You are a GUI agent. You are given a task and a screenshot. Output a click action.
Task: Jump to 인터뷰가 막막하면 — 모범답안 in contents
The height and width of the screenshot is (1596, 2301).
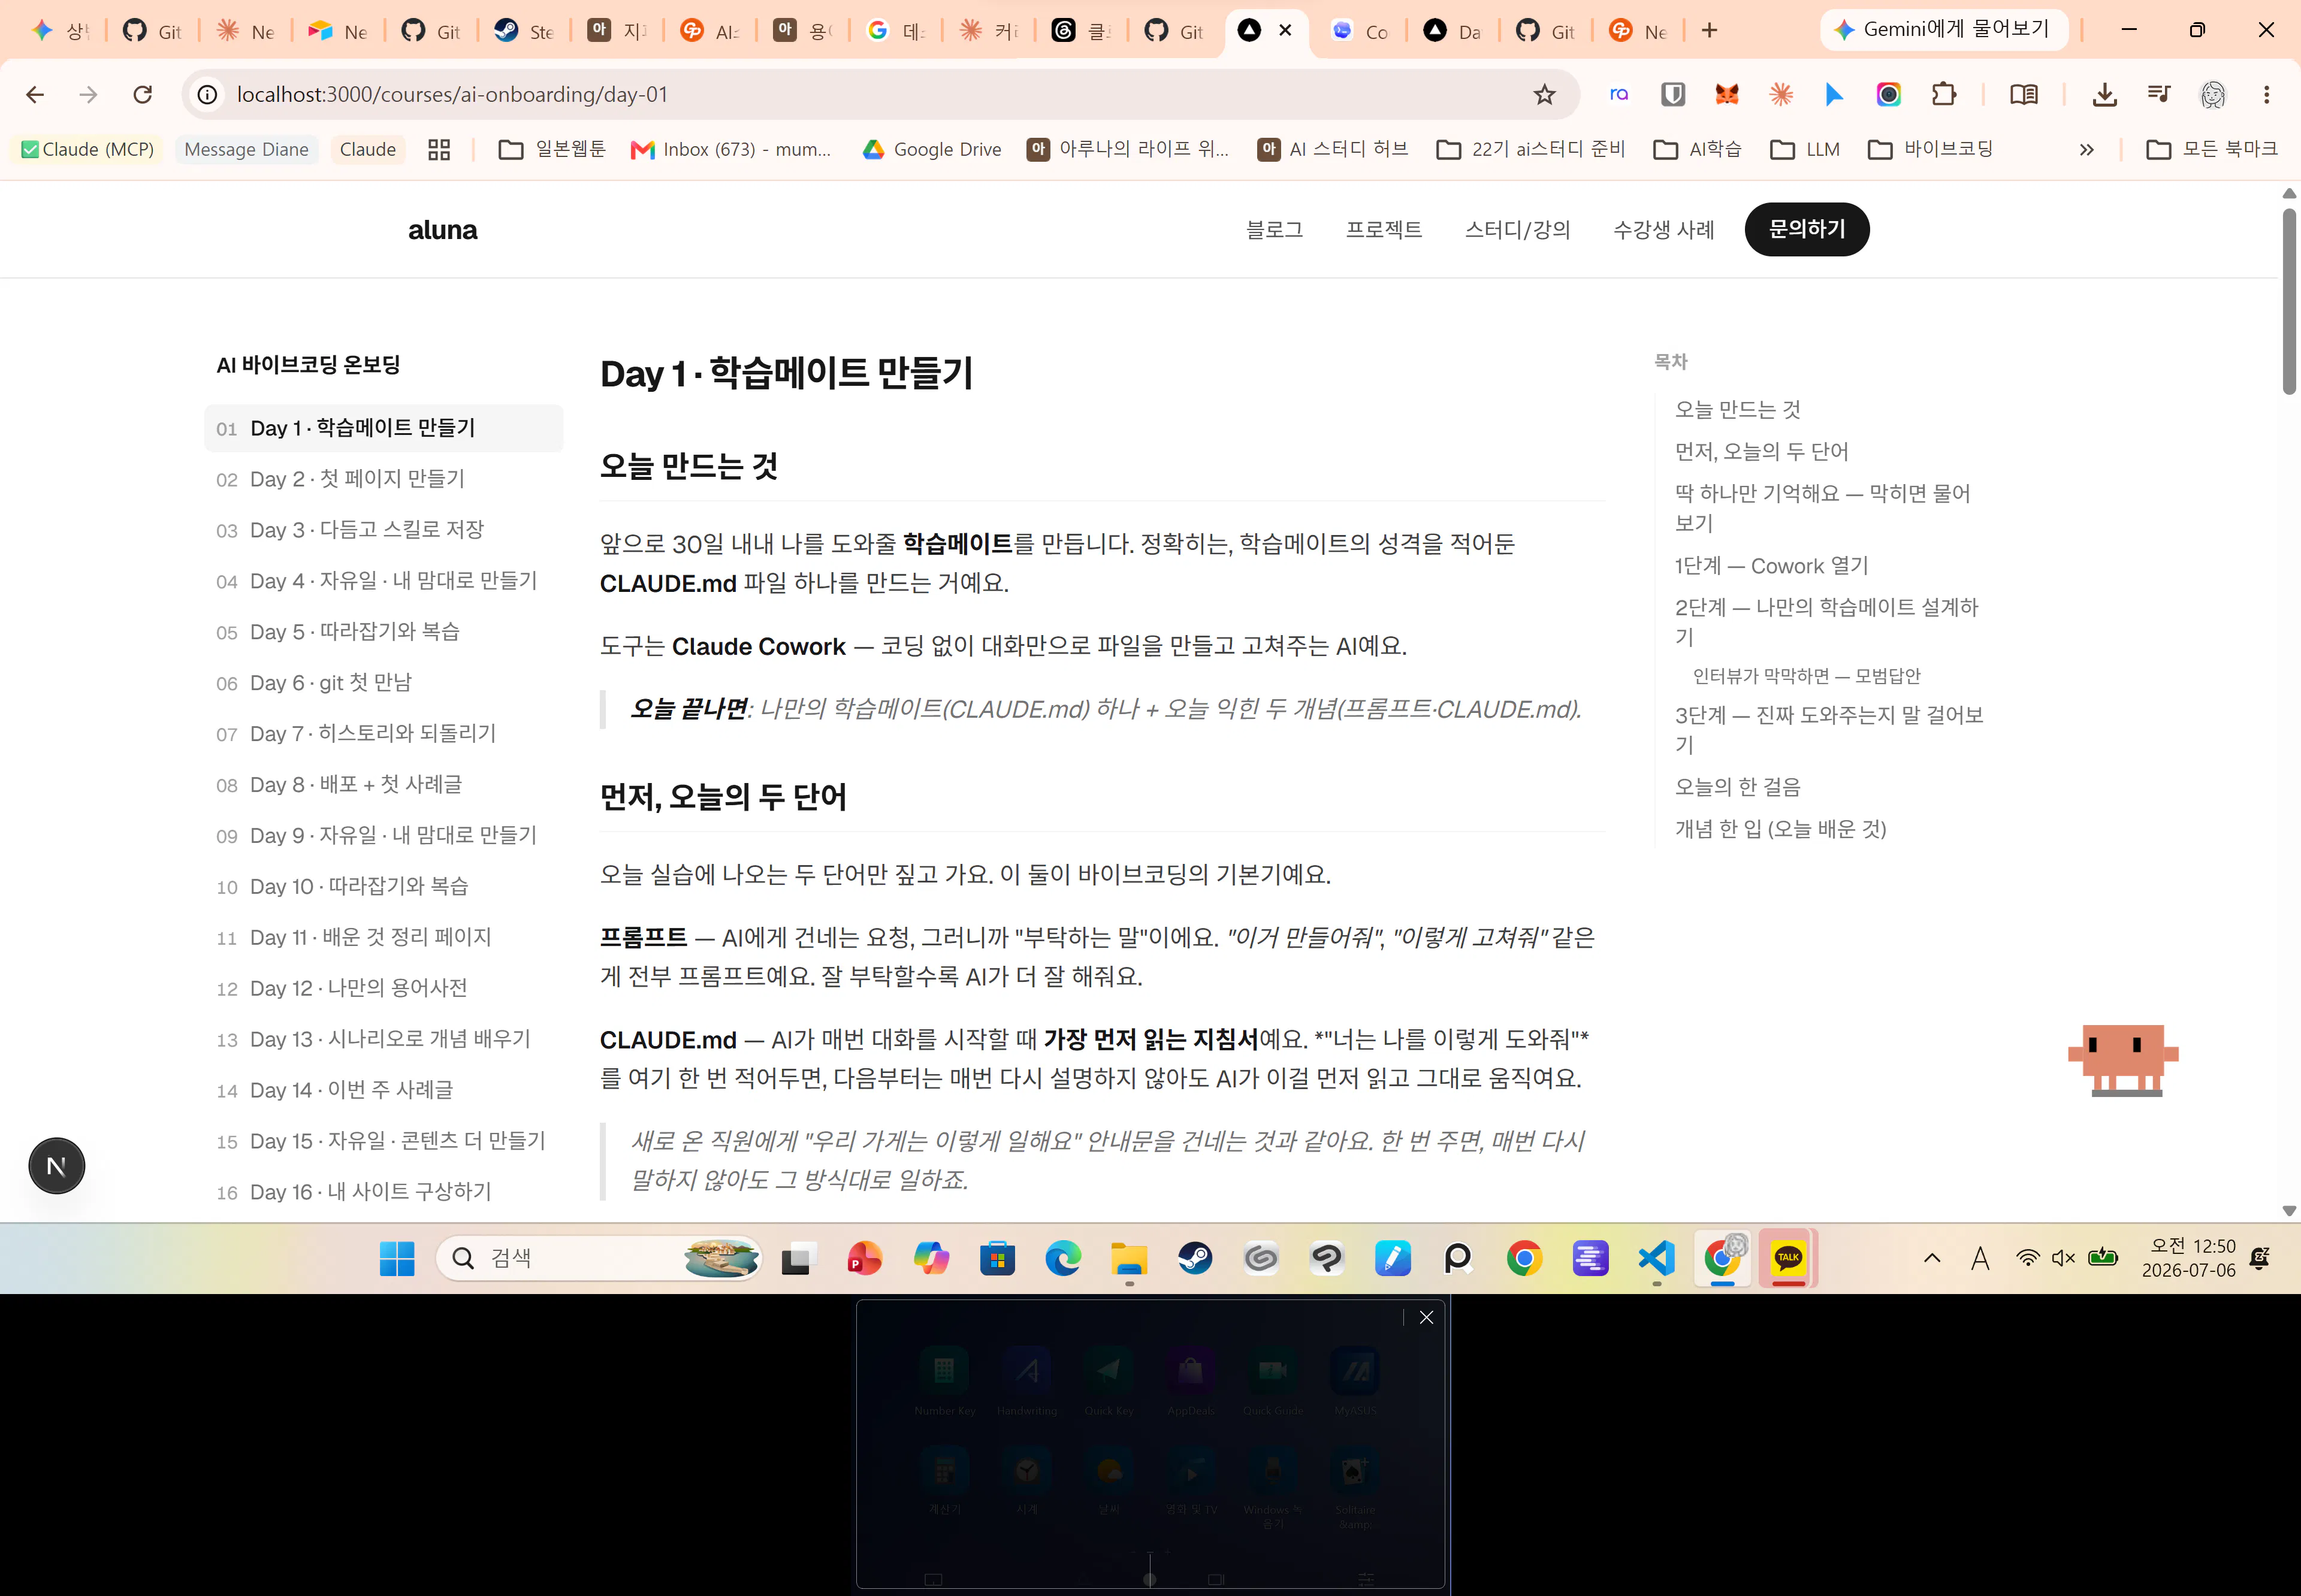click(x=1806, y=676)
